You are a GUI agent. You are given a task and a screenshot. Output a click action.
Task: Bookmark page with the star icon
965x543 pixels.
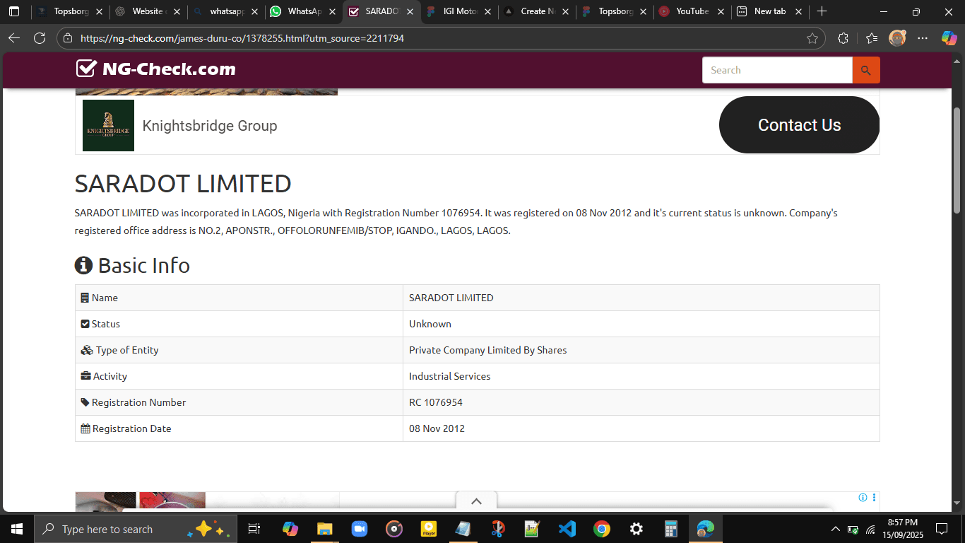click(812, 38)
